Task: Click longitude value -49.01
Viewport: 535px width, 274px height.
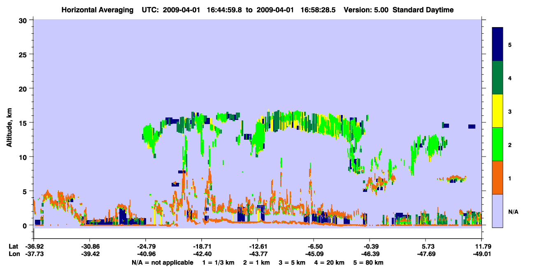Action: tap(481, 254)
